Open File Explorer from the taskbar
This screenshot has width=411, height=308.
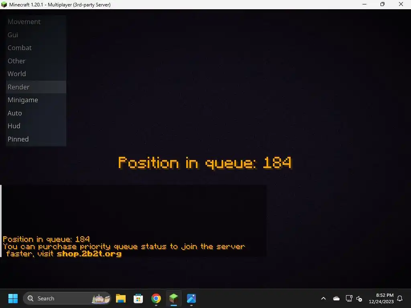click(120, 298)
